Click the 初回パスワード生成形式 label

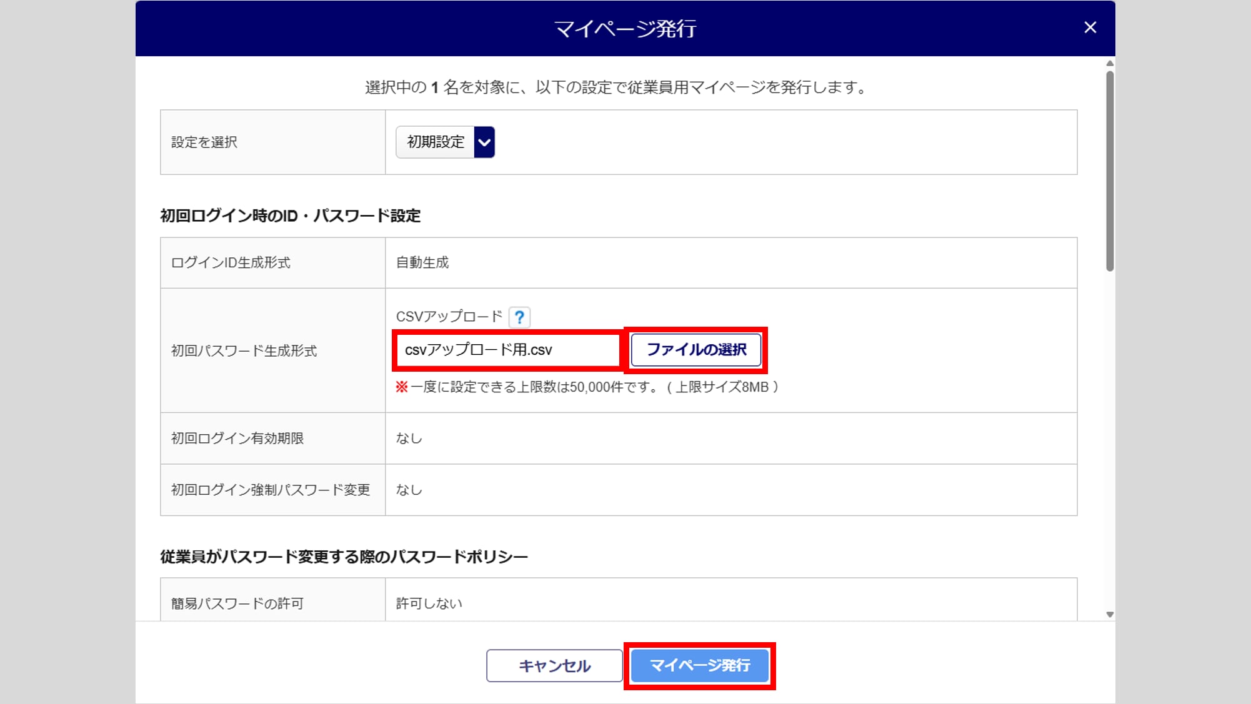coord(244,351)
